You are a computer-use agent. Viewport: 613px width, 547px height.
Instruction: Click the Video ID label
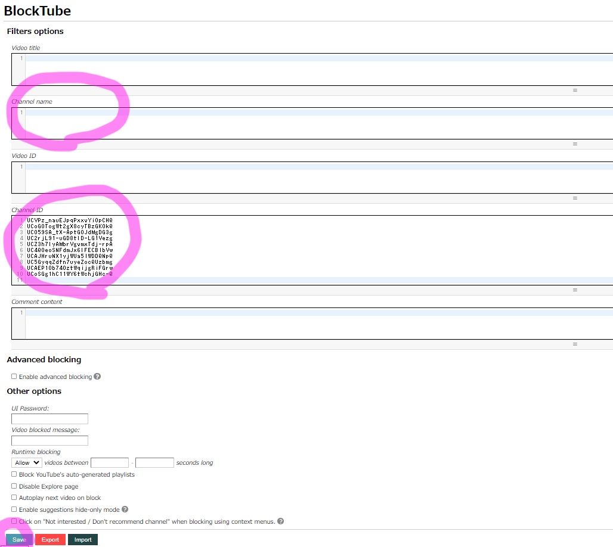click(23, 156)
